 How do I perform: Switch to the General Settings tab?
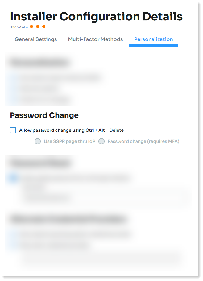point(36,39)
